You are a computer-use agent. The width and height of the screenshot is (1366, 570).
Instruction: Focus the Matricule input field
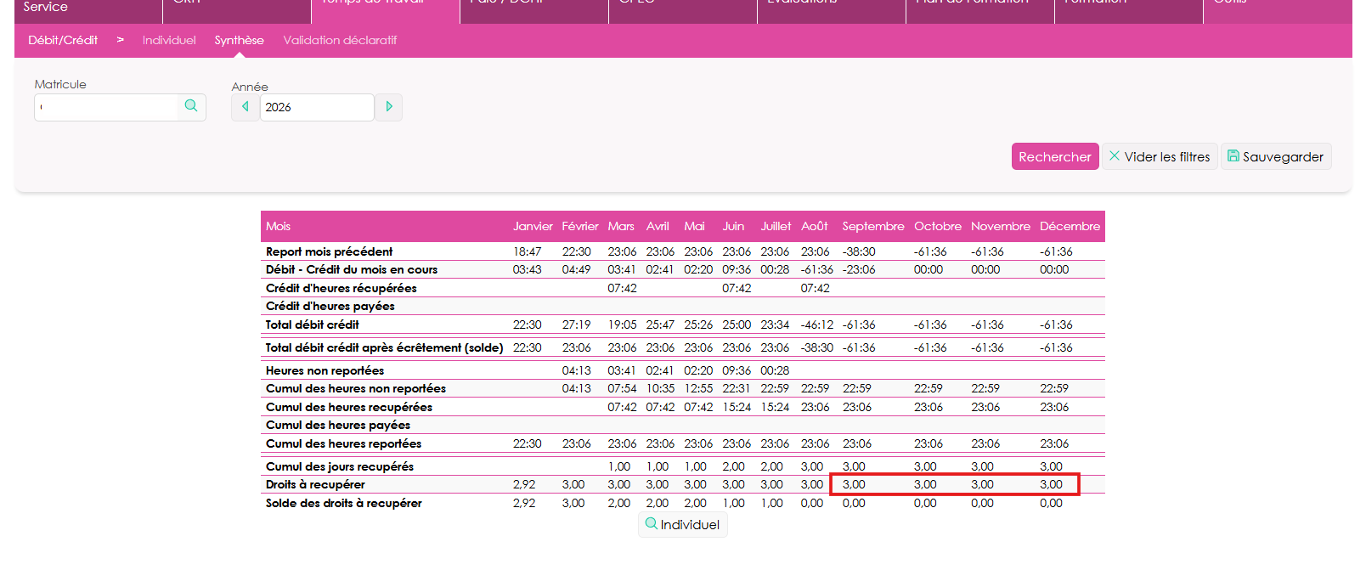click(x=107, y=107)
